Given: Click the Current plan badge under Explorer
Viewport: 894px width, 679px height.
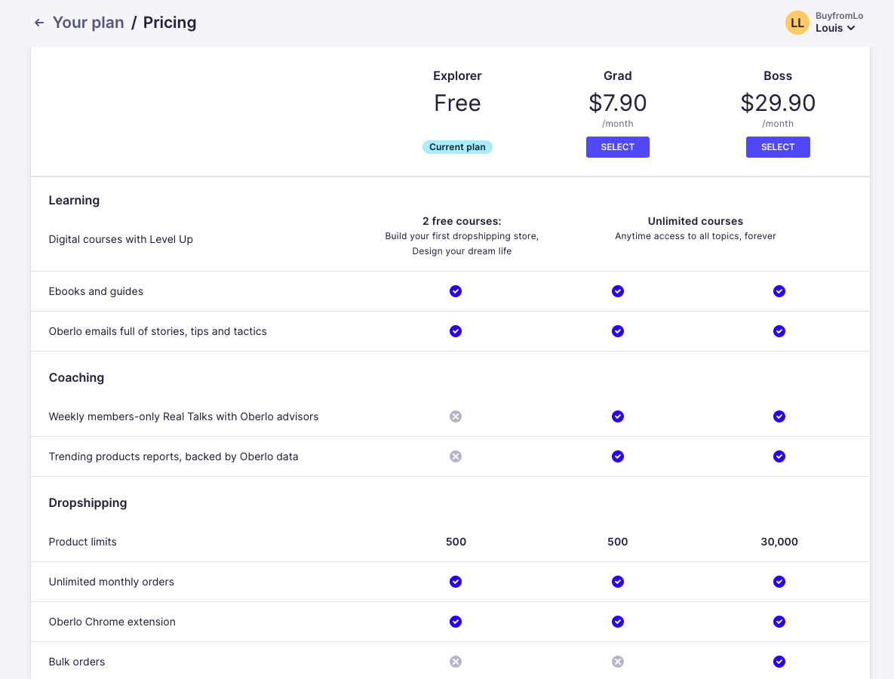Looking at the screenshot, I should coord(457,147).
